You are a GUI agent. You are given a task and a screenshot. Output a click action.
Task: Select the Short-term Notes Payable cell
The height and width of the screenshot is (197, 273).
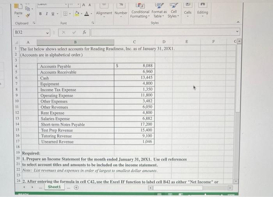(x=76, y=125)
